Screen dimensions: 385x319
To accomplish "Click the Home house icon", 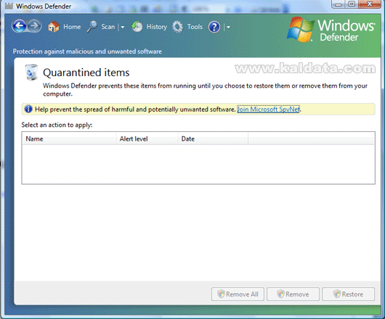I will click(54, 26).
